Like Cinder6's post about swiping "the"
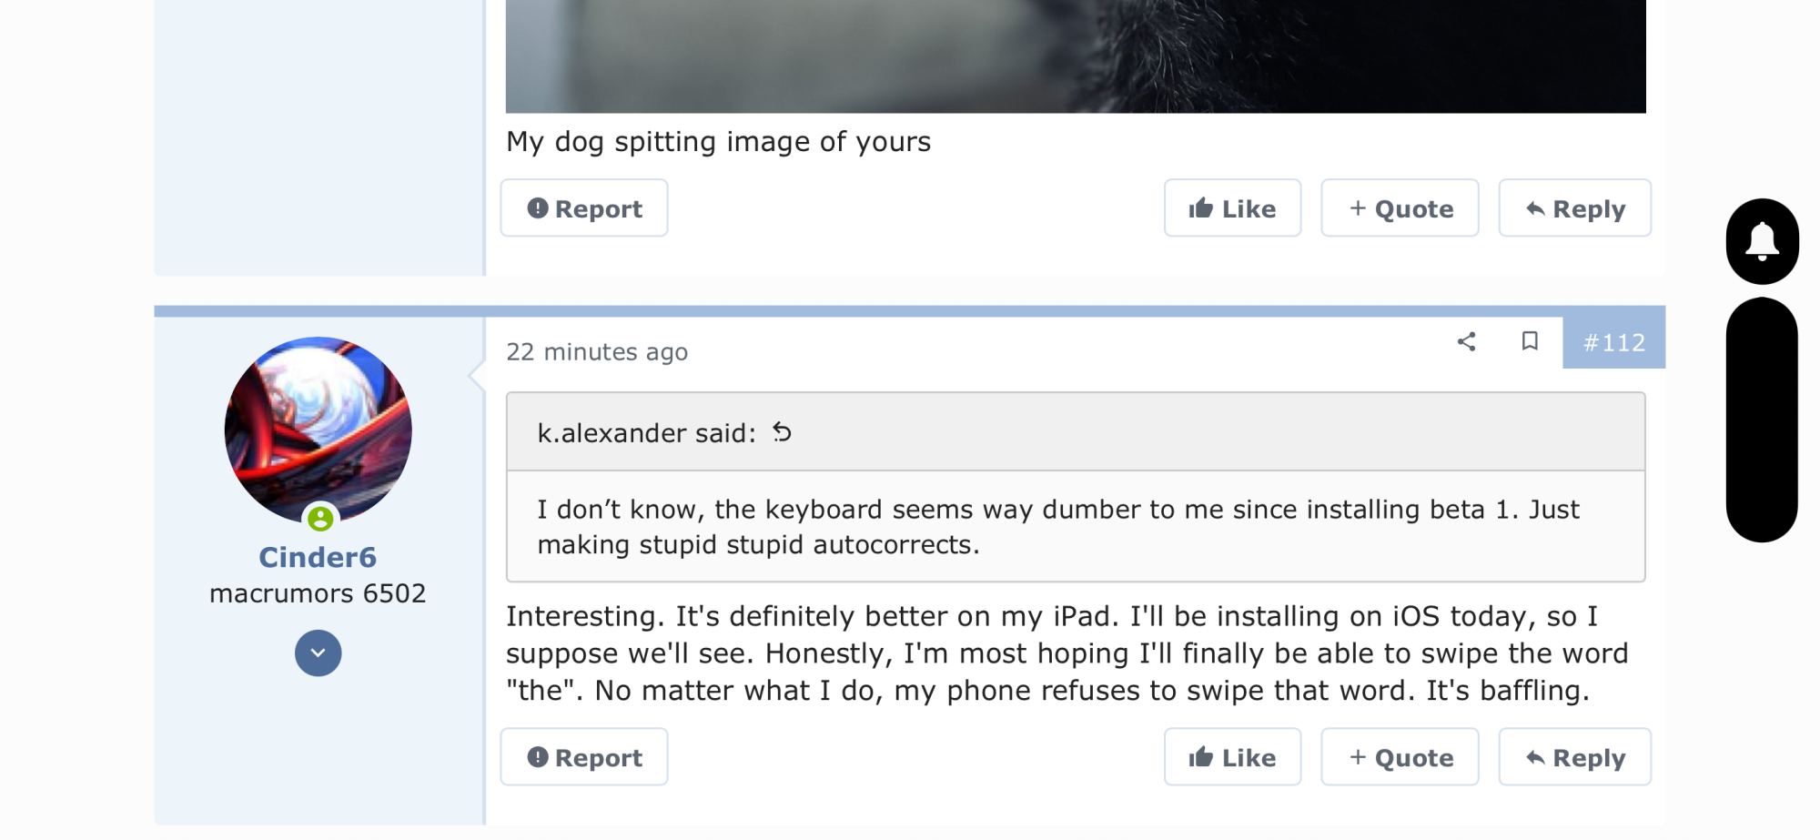This screenshot has width=1820, height=840. click(x=1232, y=757)
